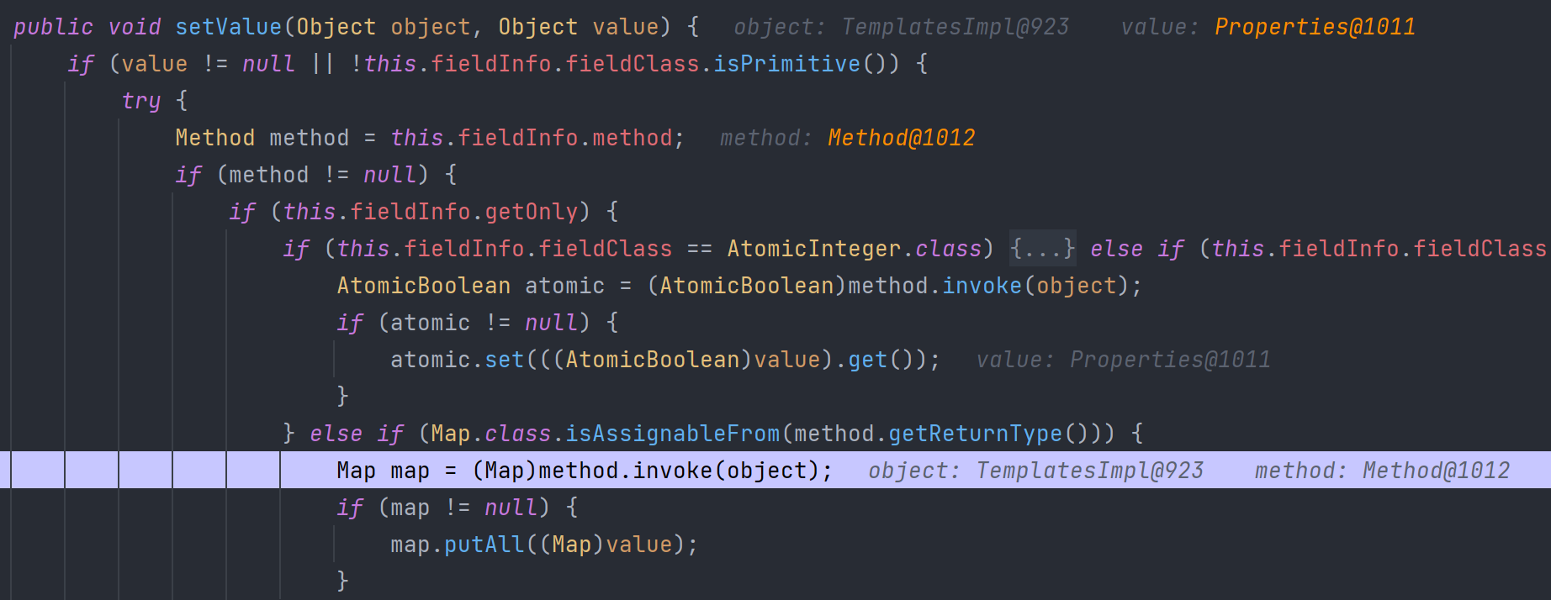Click the TemplatesImpl@923 hint on first line
Viewport: 1551px width, 600px height.
pos(955,27)
